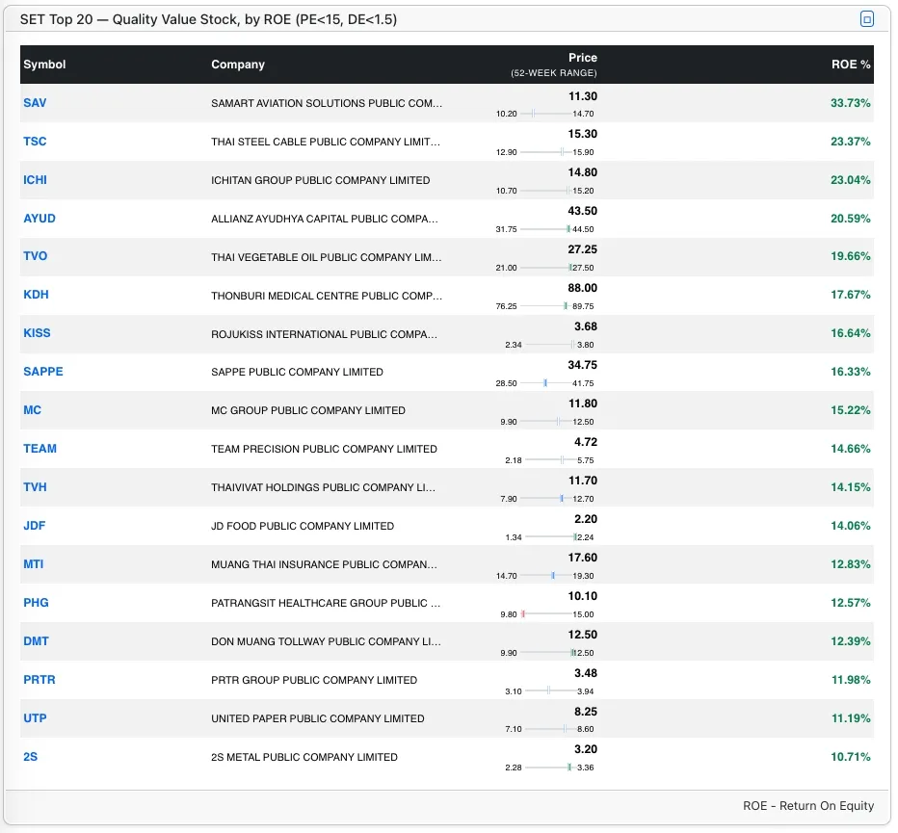Select Ichitan Group Public Company Limited text
The height and width of the screenshot is (833, 898).
point(320,180)
